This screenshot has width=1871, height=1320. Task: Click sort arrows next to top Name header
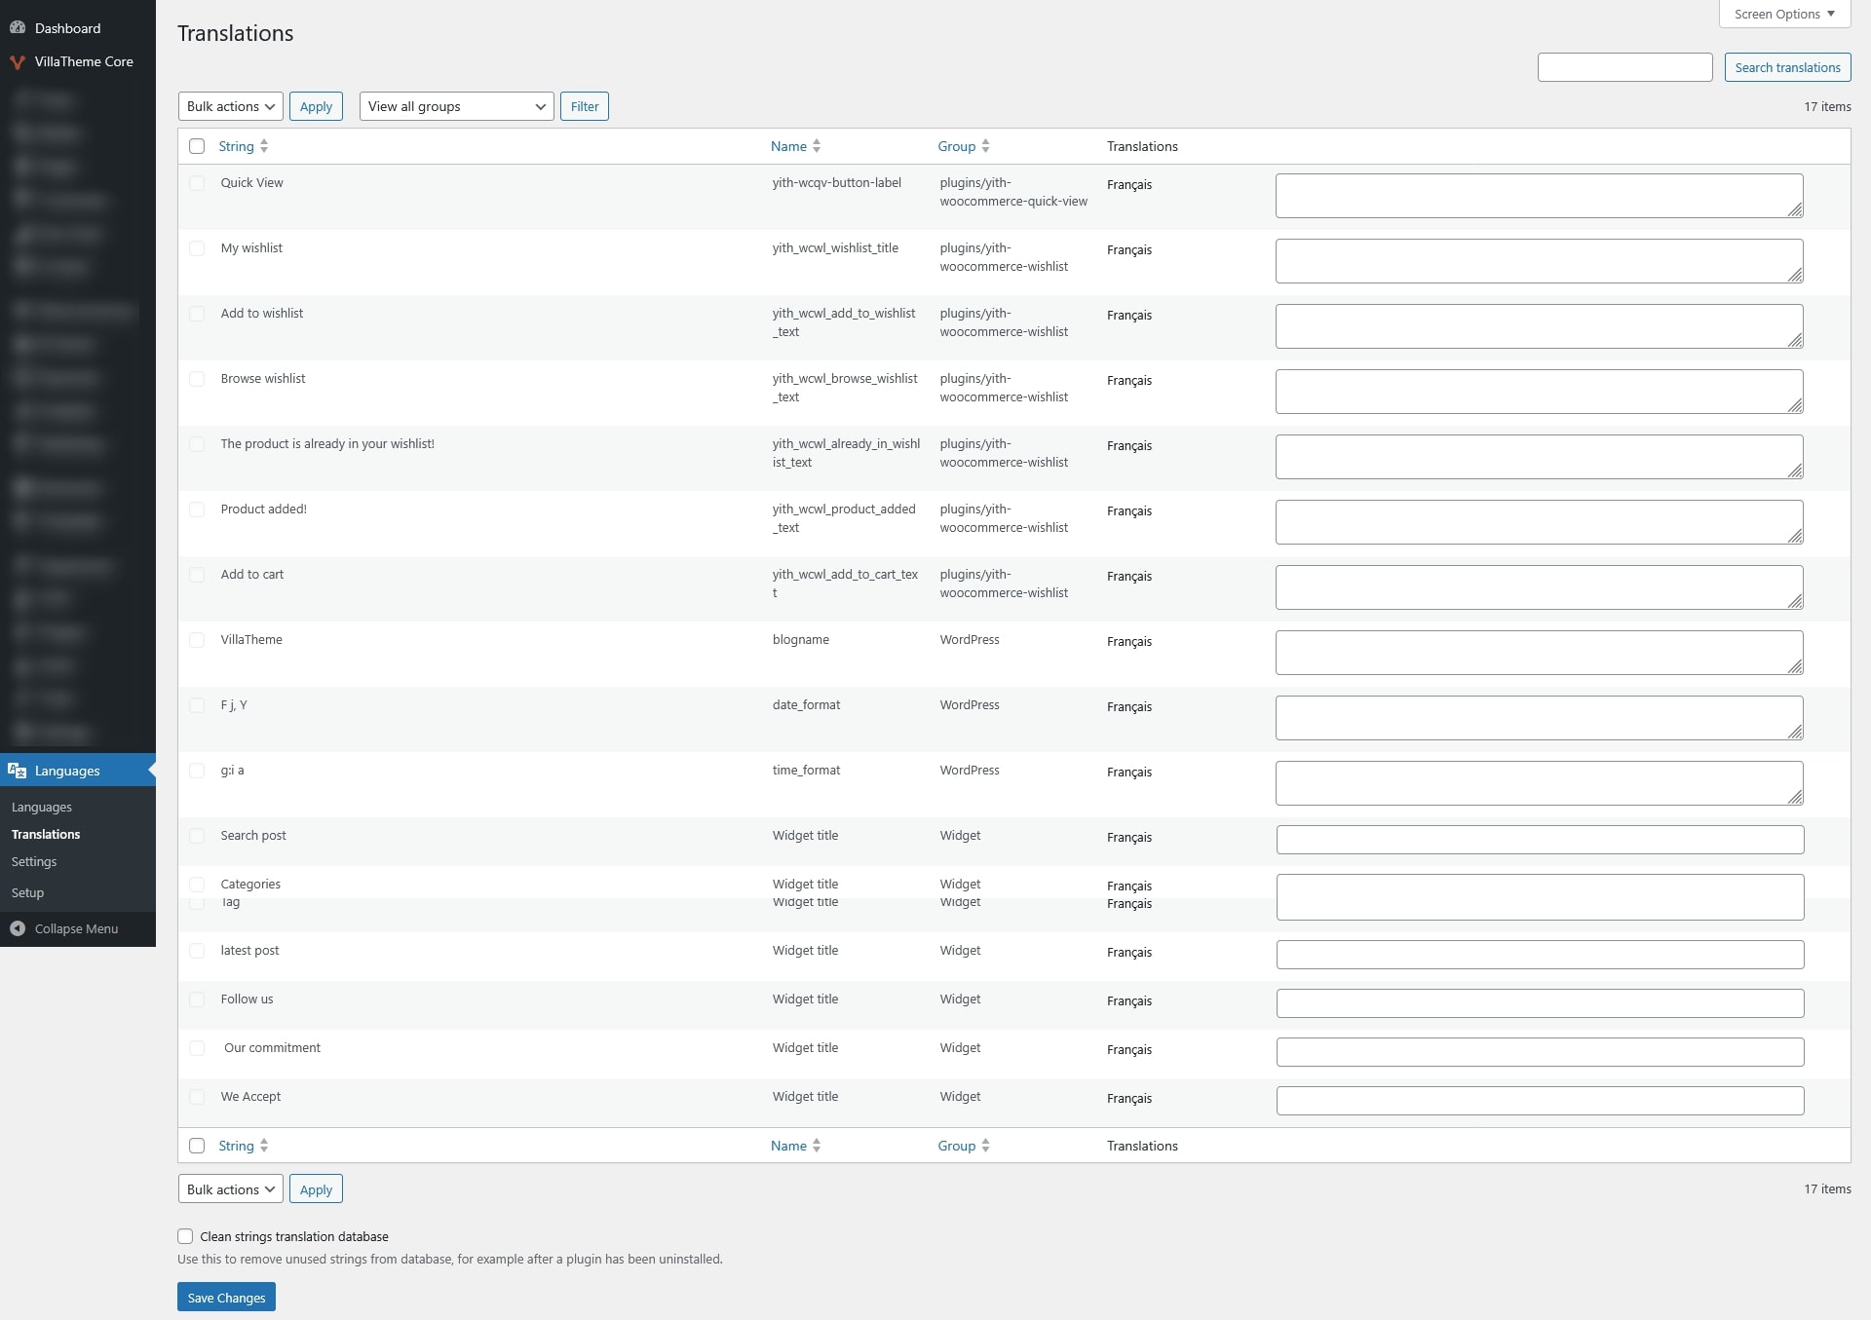(x=817, y=146)
